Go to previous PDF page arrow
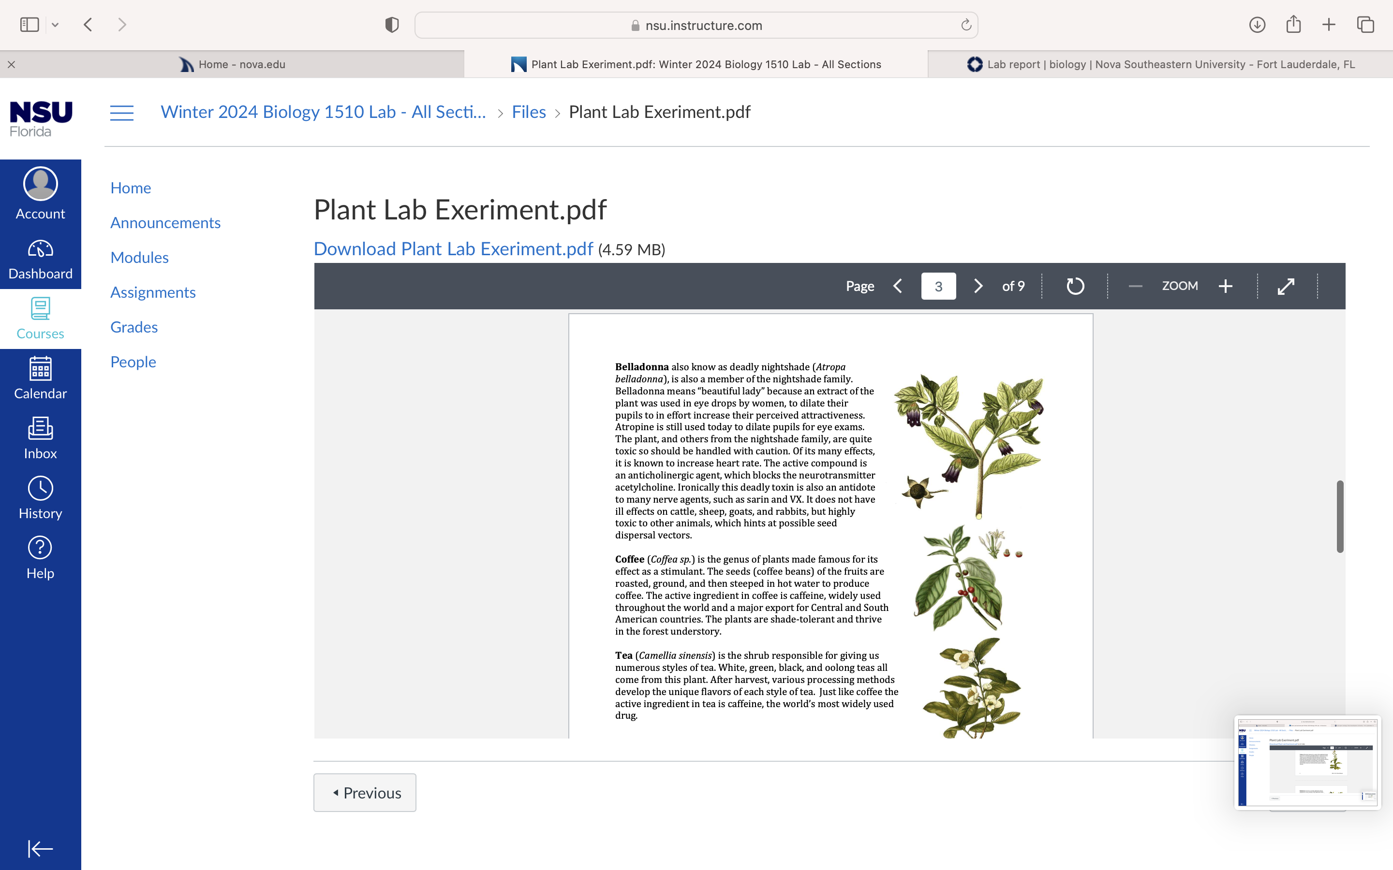Image resolution: width=1393 pixels, height=870 pixels. tap(898, 286)
